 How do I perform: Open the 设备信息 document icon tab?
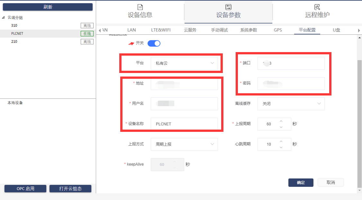coord(140,7)
